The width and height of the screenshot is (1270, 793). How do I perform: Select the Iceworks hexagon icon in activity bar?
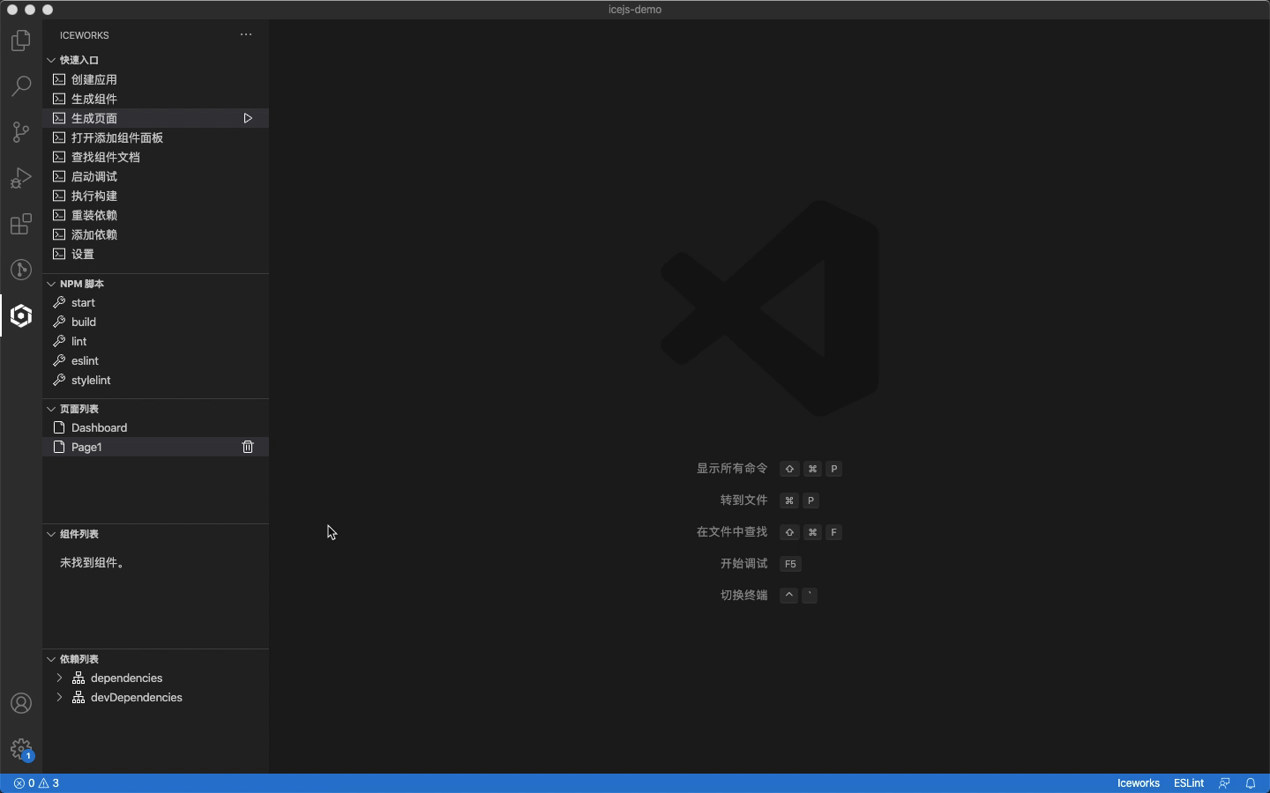point(21,315)
